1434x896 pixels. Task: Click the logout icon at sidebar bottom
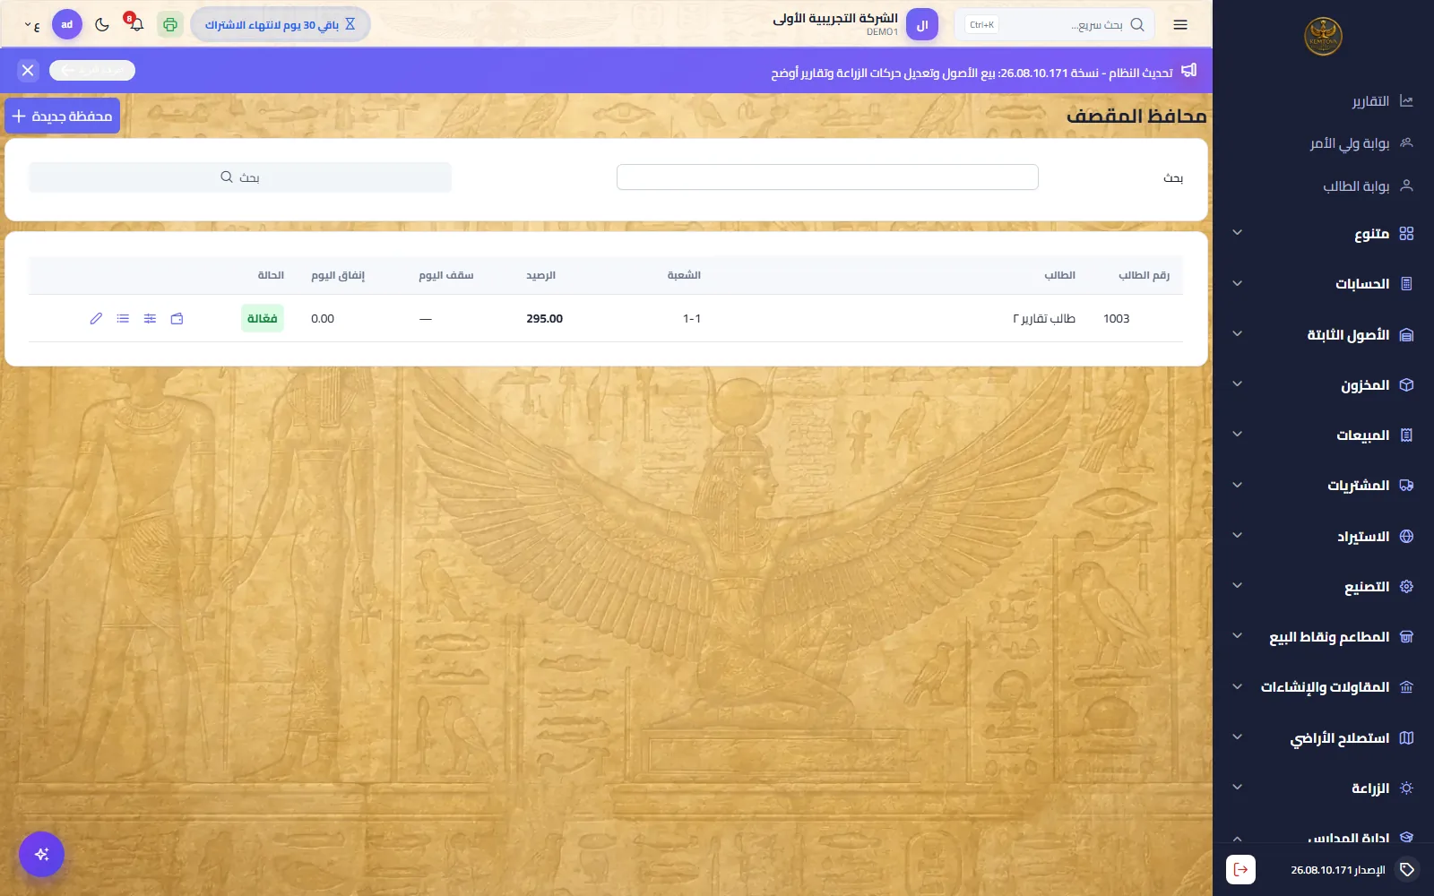tap(1240, 869)
